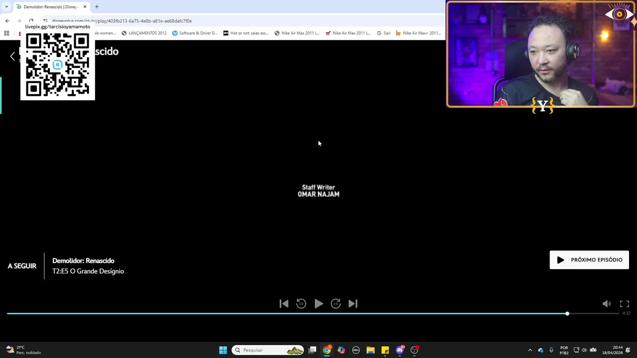Open a new browser tab
This screenshot has width=637, height=358.
(97, 7)
